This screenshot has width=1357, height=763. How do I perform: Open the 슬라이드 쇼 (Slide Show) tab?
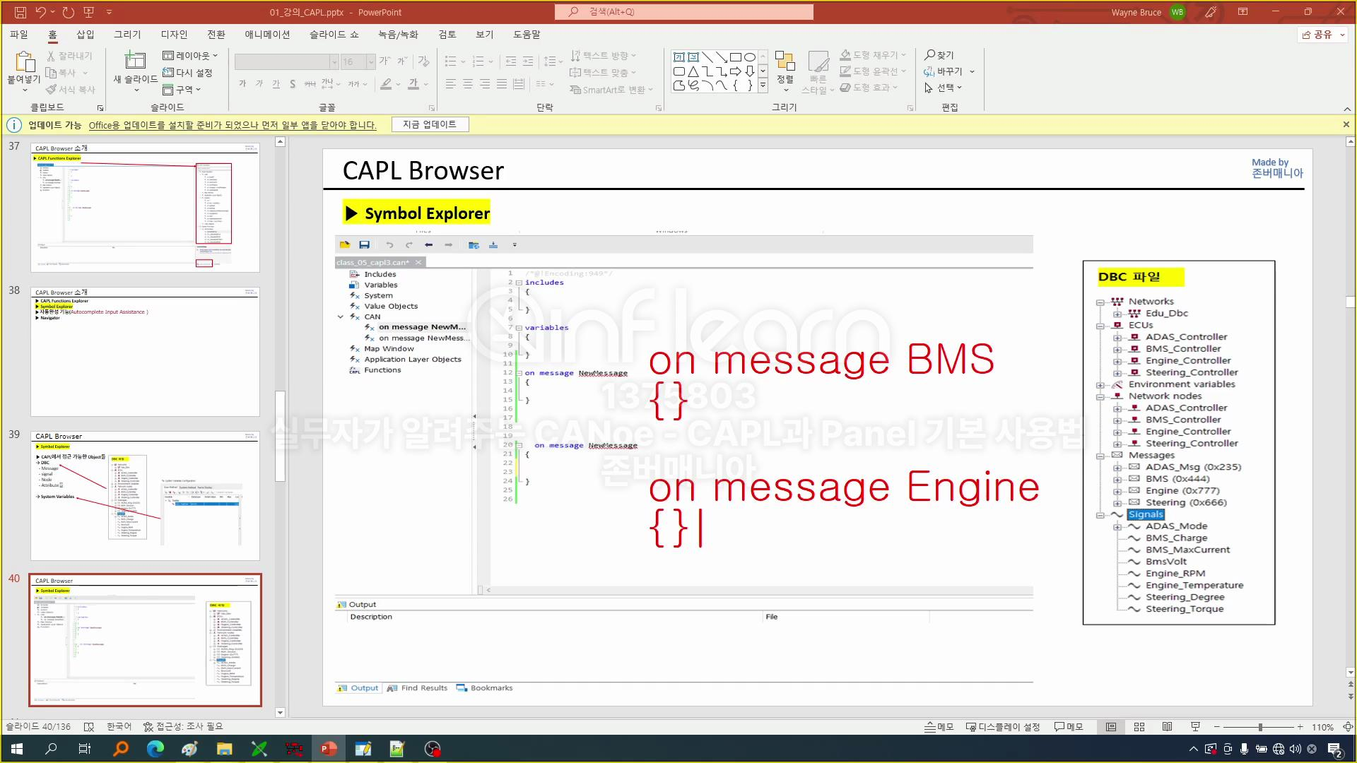point(334,34)
